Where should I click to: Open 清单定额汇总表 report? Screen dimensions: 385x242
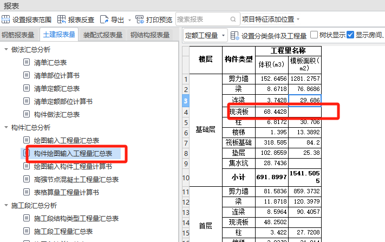[x=57, y=88]
